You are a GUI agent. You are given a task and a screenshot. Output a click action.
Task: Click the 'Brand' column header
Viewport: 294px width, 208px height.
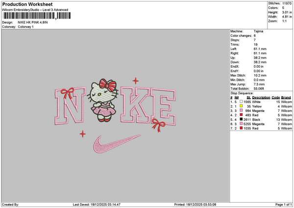[286, 98]
